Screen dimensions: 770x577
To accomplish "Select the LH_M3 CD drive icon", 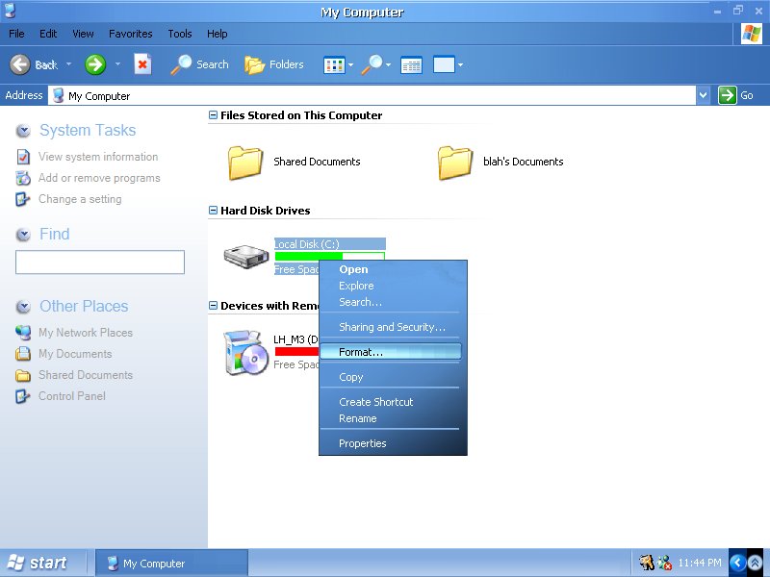I will [245, 353].
